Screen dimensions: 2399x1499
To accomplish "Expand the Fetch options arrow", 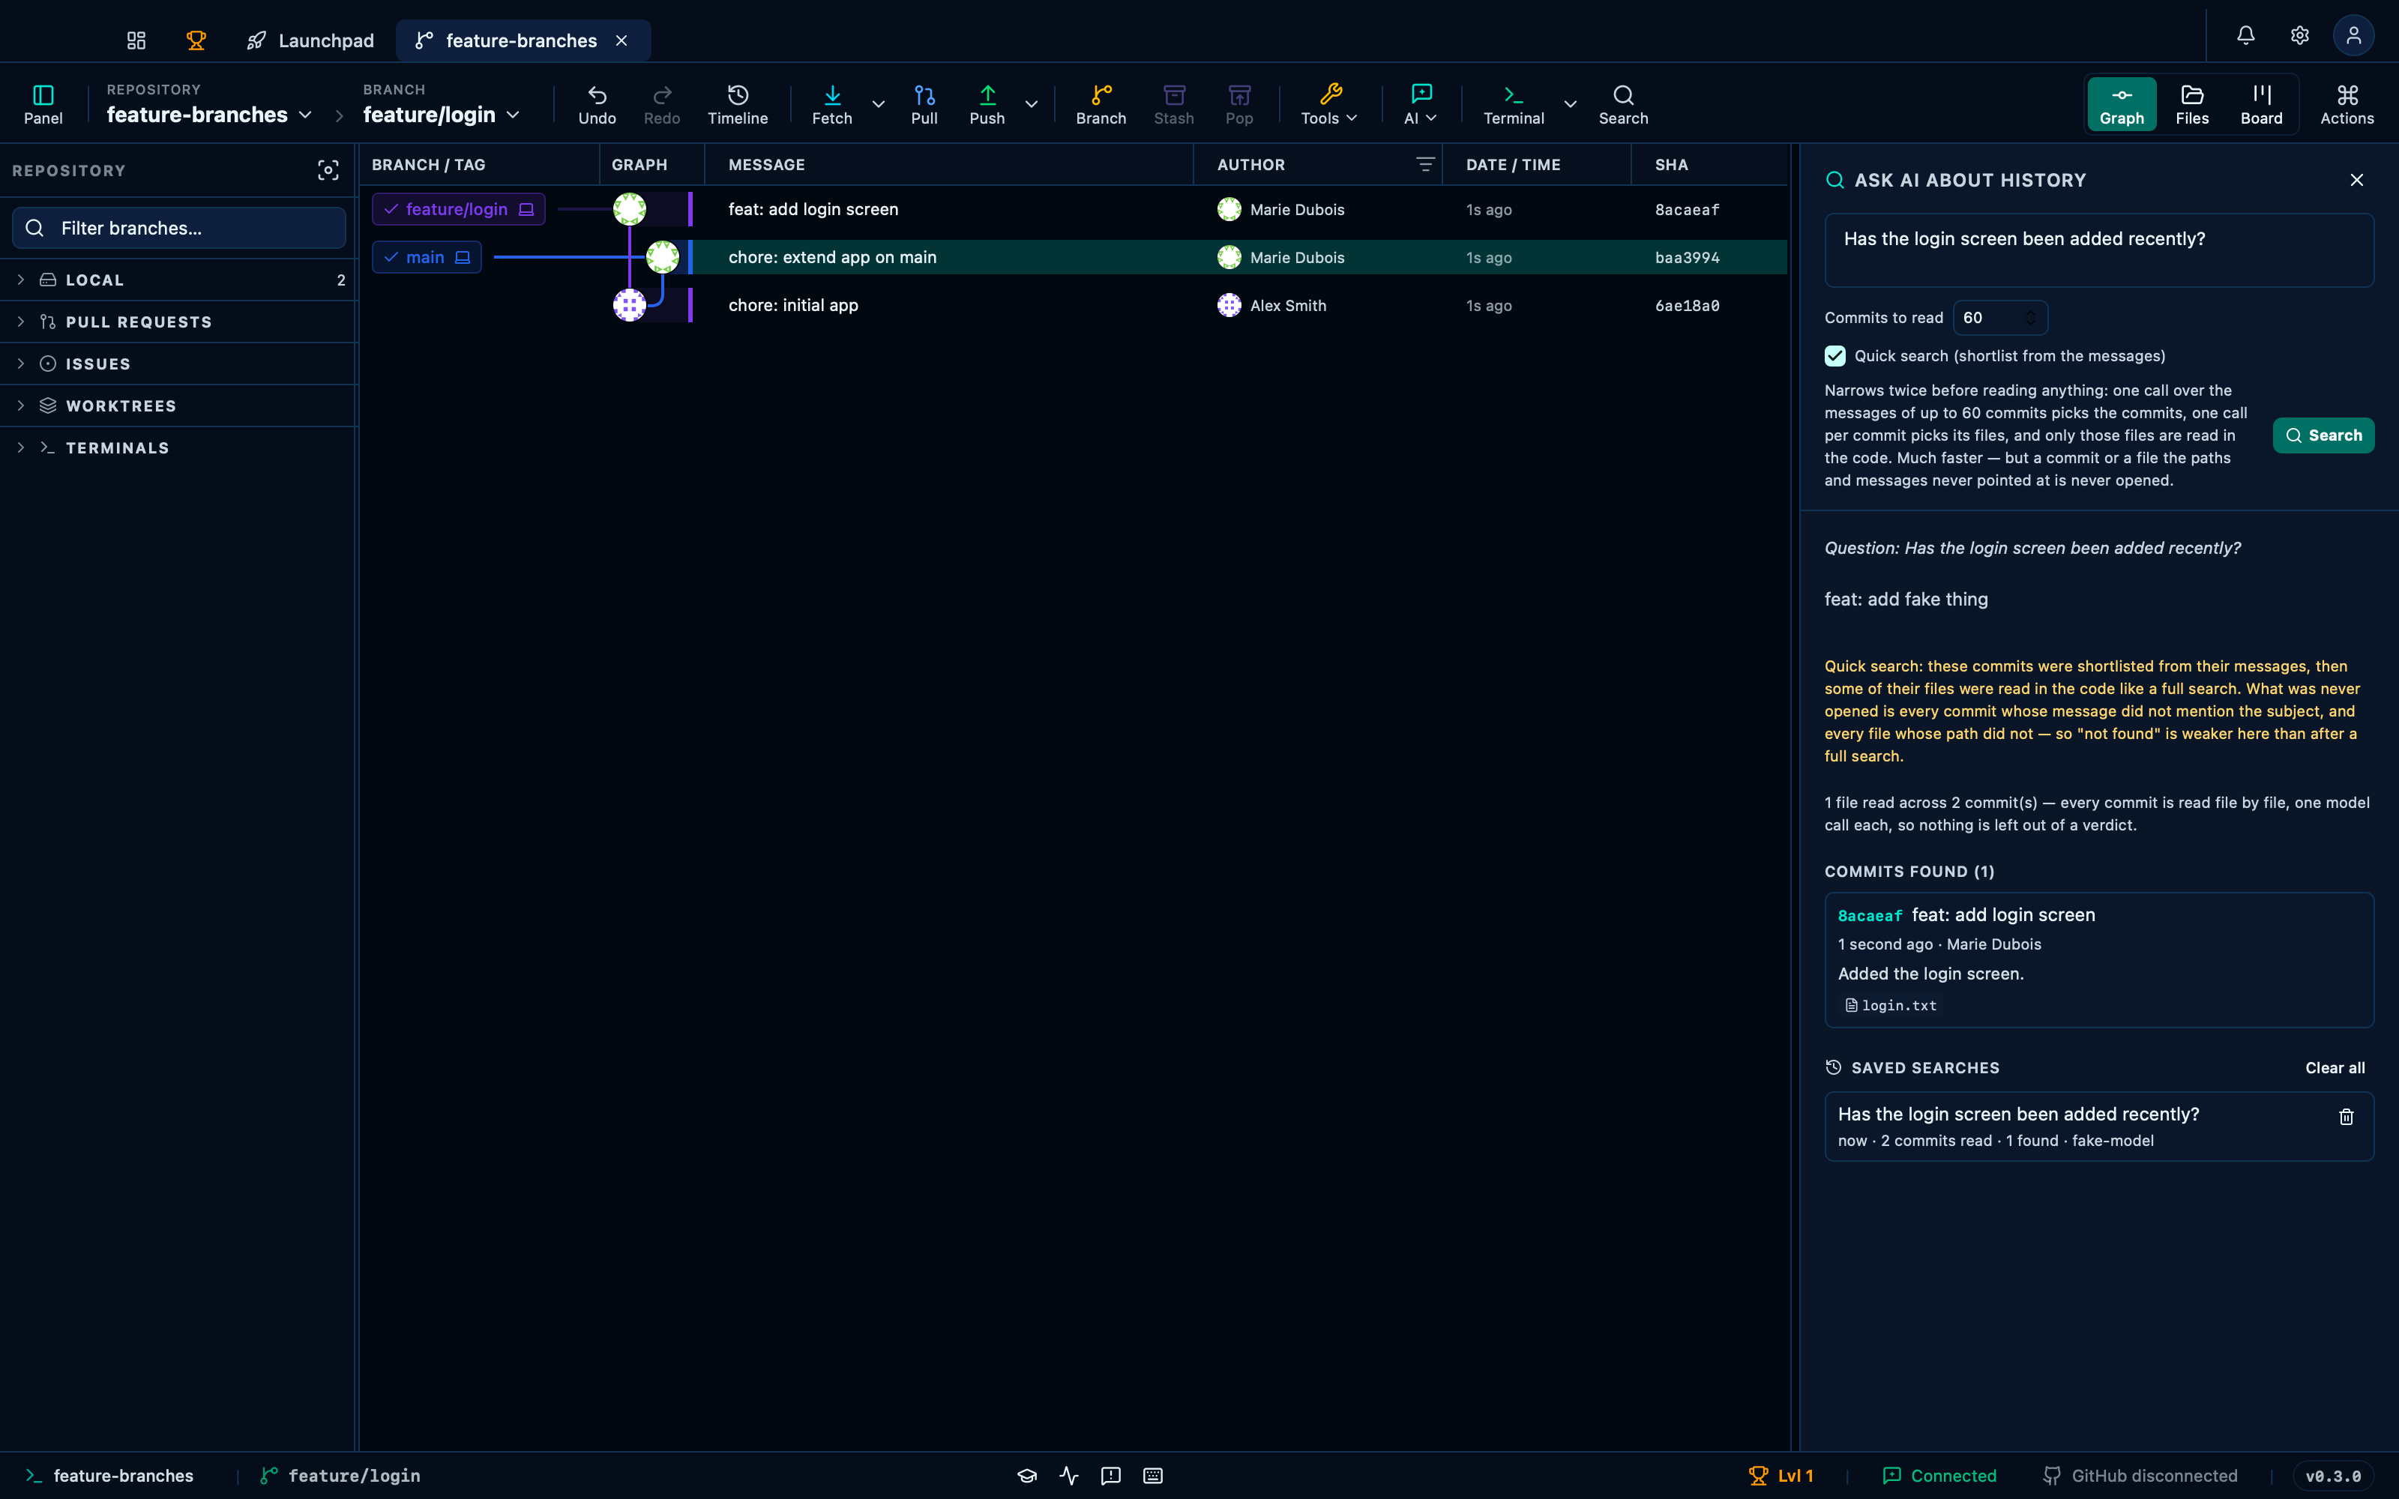I will tap(879, 104).
